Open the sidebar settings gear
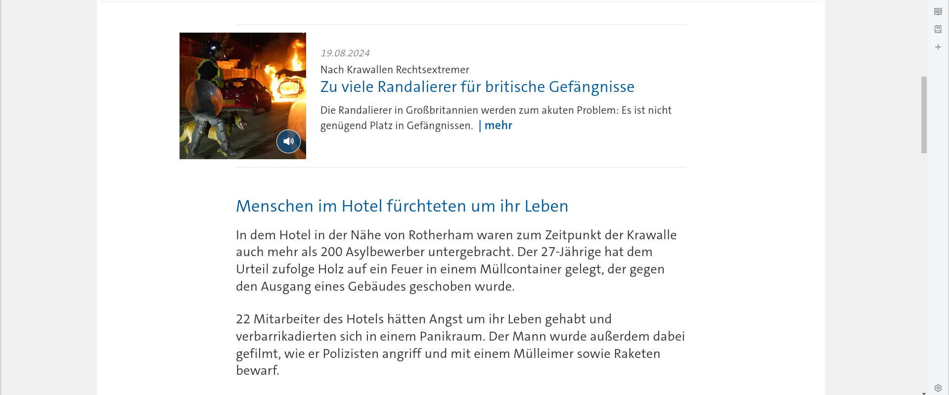The height and width of the screenshot is (395, 949). 938,388
